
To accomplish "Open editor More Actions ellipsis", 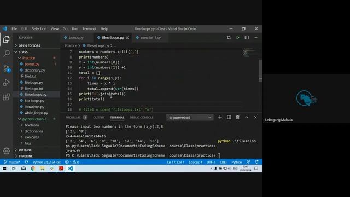I will 255,38.
